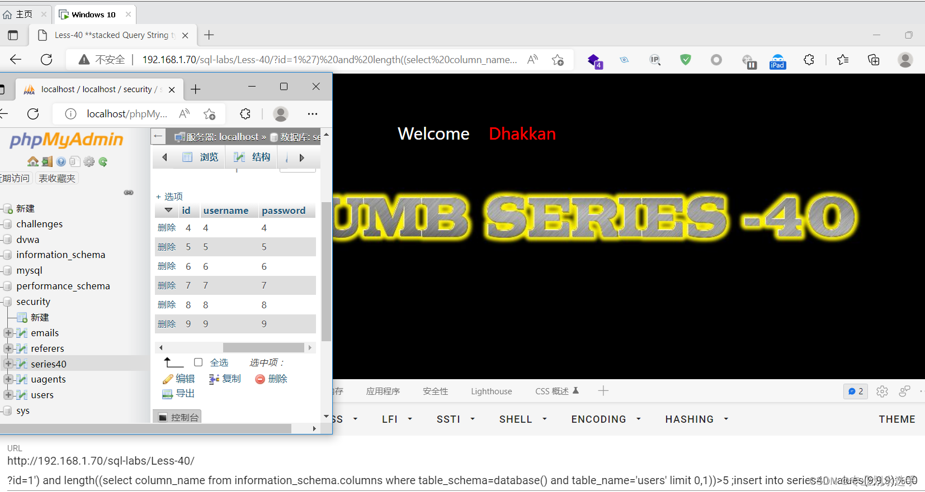The width and height of the screenshot is (925, 492).
Task: Open the phpMyAdmin home icon
Action: click(33, 161)
